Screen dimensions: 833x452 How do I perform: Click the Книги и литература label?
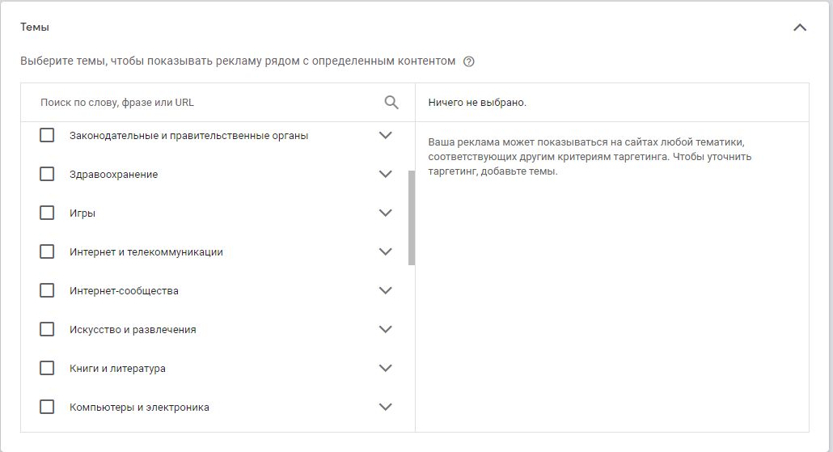(117, 369)
